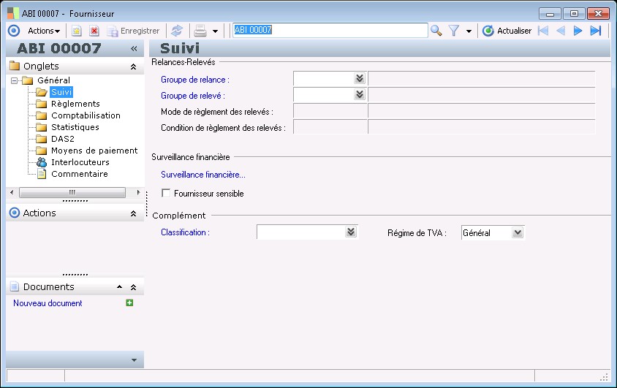The width and height of the screenshot is (617, 388).
Task: Click the Surveillance financière... link
Action: click(x=203, y=175)
